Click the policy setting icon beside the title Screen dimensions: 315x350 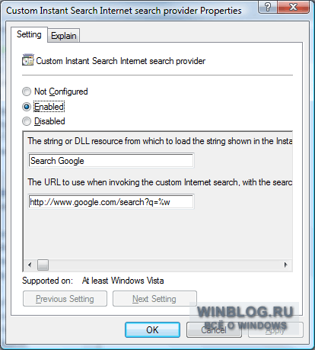tap(27, 60)
